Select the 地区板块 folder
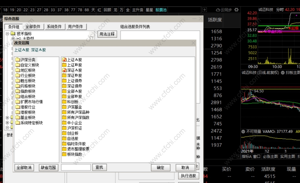This screenshot has height=183, width=300. [25, 70]
